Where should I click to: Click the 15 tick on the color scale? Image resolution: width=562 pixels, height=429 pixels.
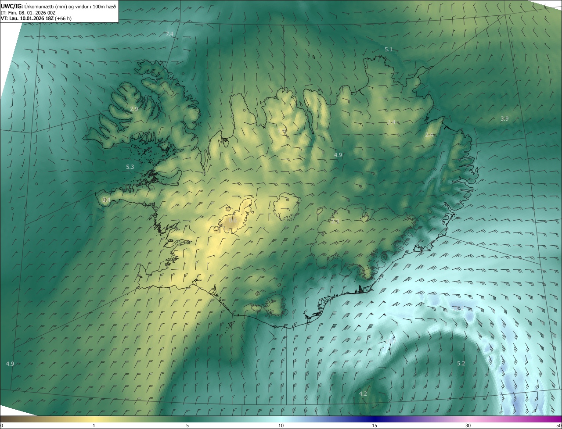click(375, 425)
